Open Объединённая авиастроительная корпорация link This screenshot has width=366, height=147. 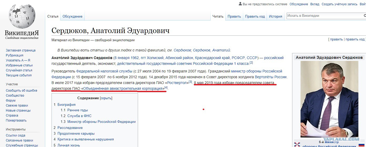pos(122,88)
